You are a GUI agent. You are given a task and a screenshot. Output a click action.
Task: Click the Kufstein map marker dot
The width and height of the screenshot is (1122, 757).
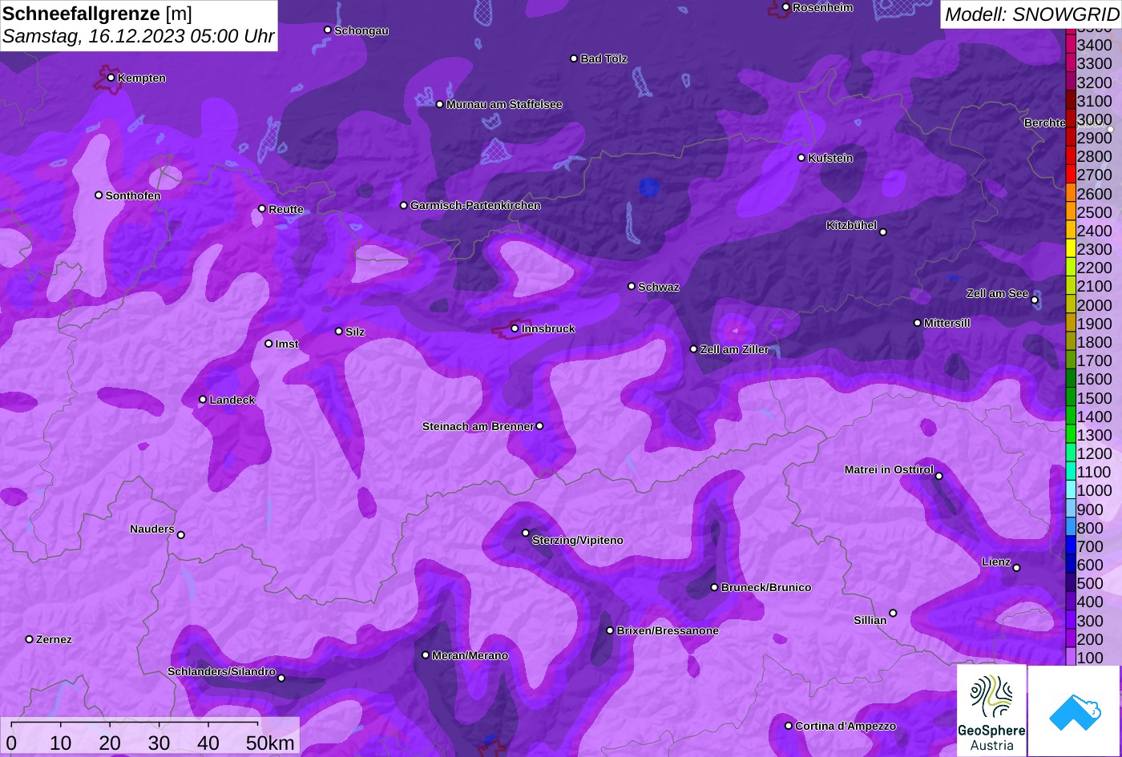[801, 158]
